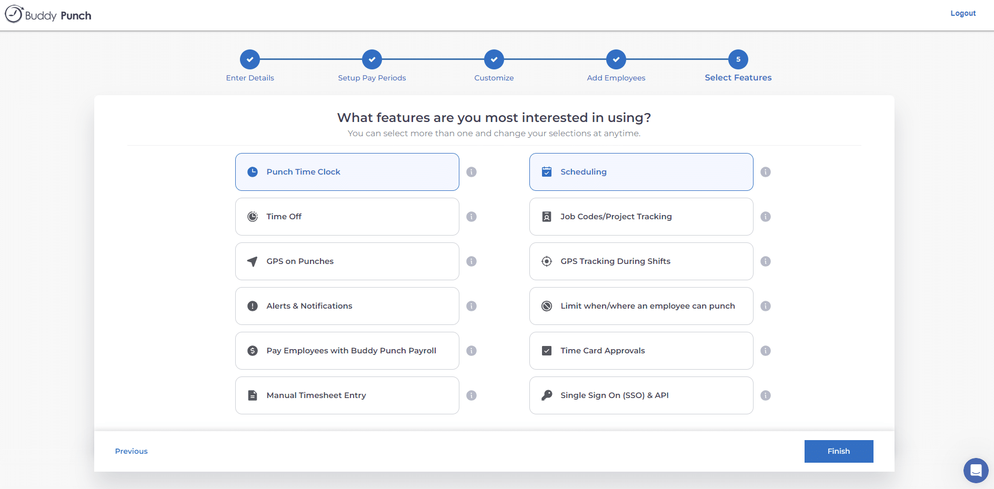Click the Limit when/where punch restriction icon

[x=547, y=306]
